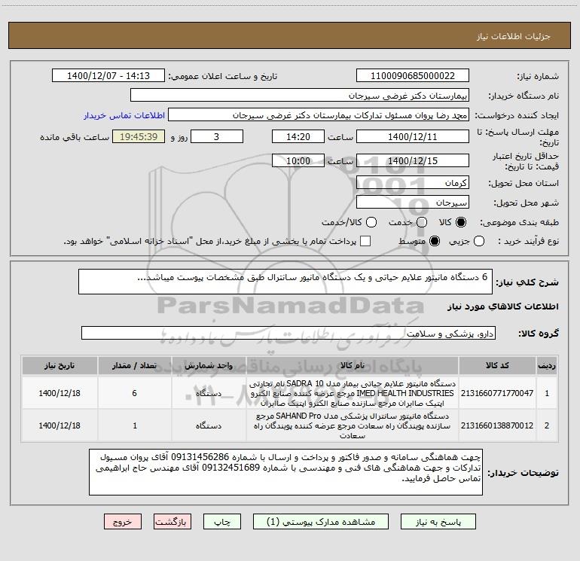Select the خدمت radio button
Image resolution: width=580 pixels, height=561 pixels.
pyautogui.click(x=422, y=222)
